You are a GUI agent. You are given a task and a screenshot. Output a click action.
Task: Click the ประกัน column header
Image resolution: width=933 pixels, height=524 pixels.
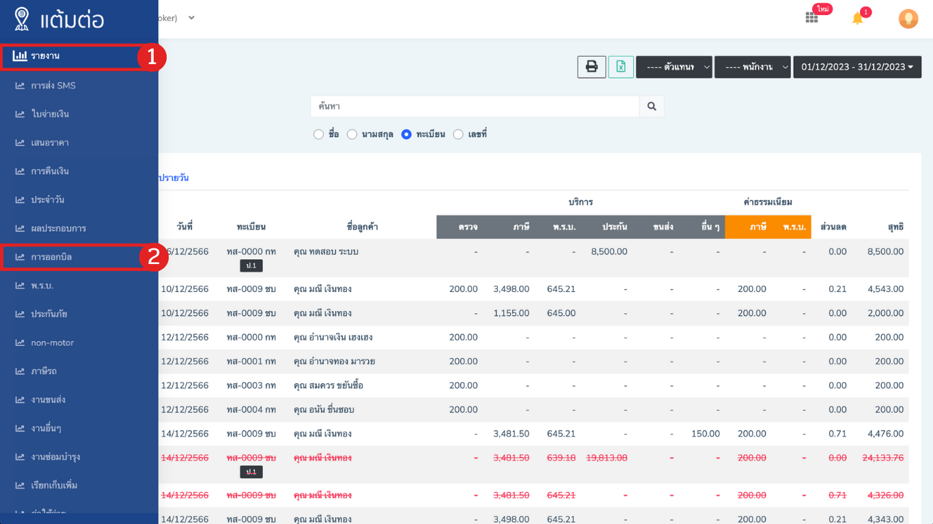click(615, 227)
